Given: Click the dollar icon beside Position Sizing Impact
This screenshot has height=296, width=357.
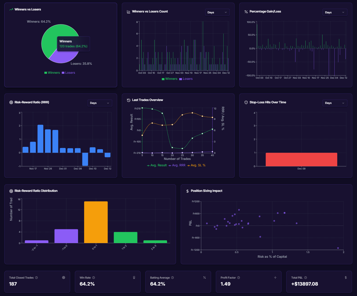Looking at the screenshot, I should 187,191.
